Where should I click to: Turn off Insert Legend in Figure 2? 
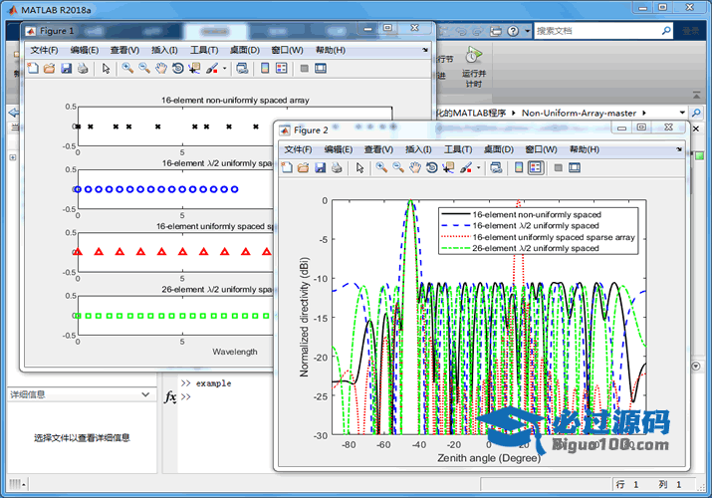(x=536, y=168)
